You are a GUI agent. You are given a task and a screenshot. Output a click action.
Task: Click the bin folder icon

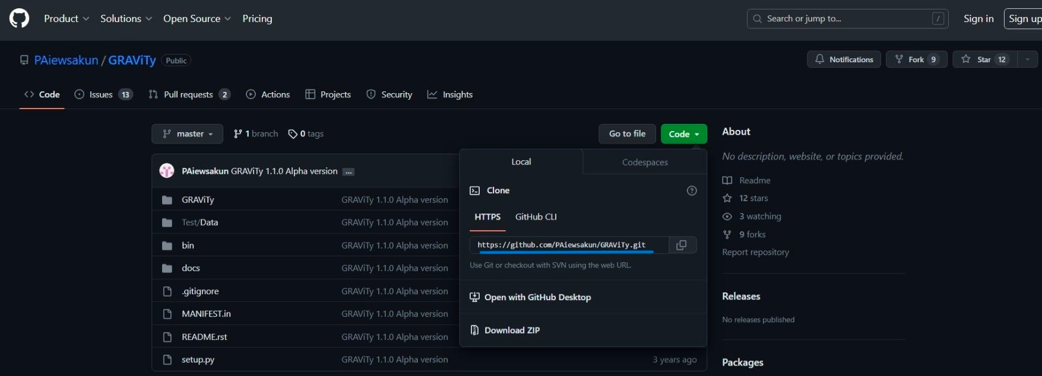pyautogui.click(x=167, y=246)
